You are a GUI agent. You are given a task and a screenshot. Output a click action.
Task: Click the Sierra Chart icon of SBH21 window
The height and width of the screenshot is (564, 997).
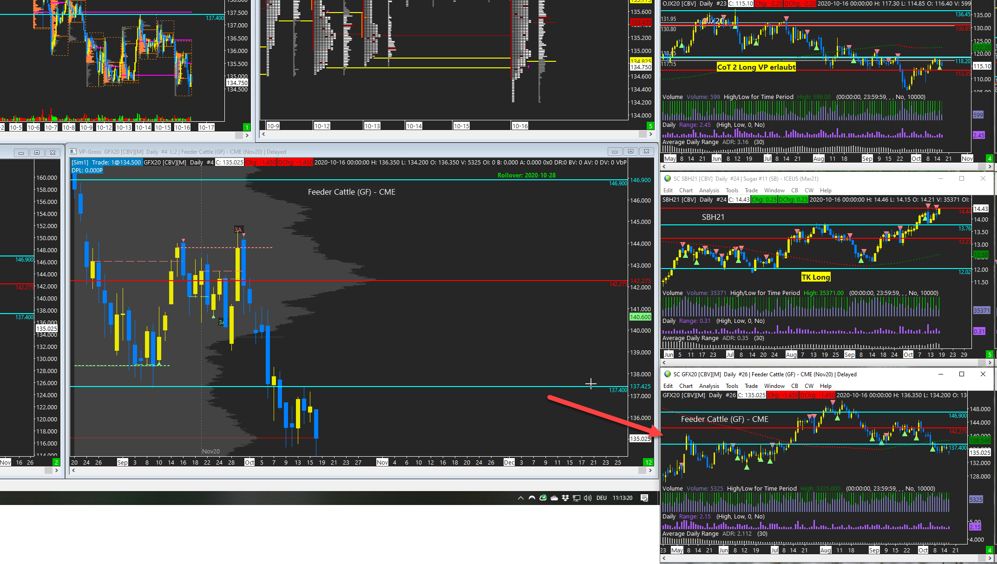[668, 179]
